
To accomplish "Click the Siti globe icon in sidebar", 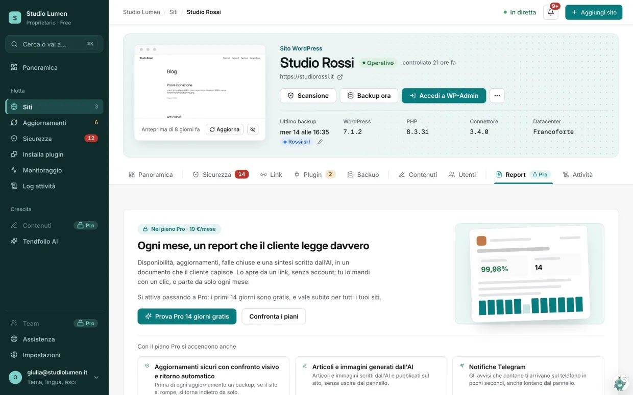I will [14, 107].
